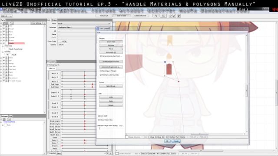Toggle the Lock Click checkbox

tap(99, 116)
